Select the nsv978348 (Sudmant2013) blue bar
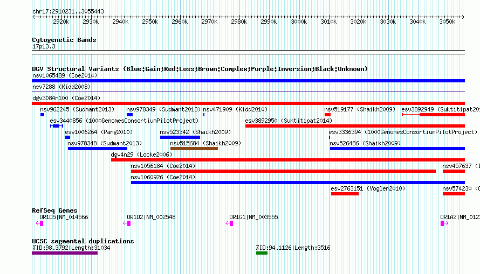Screen dimensions: 480x274 point(97,149)
